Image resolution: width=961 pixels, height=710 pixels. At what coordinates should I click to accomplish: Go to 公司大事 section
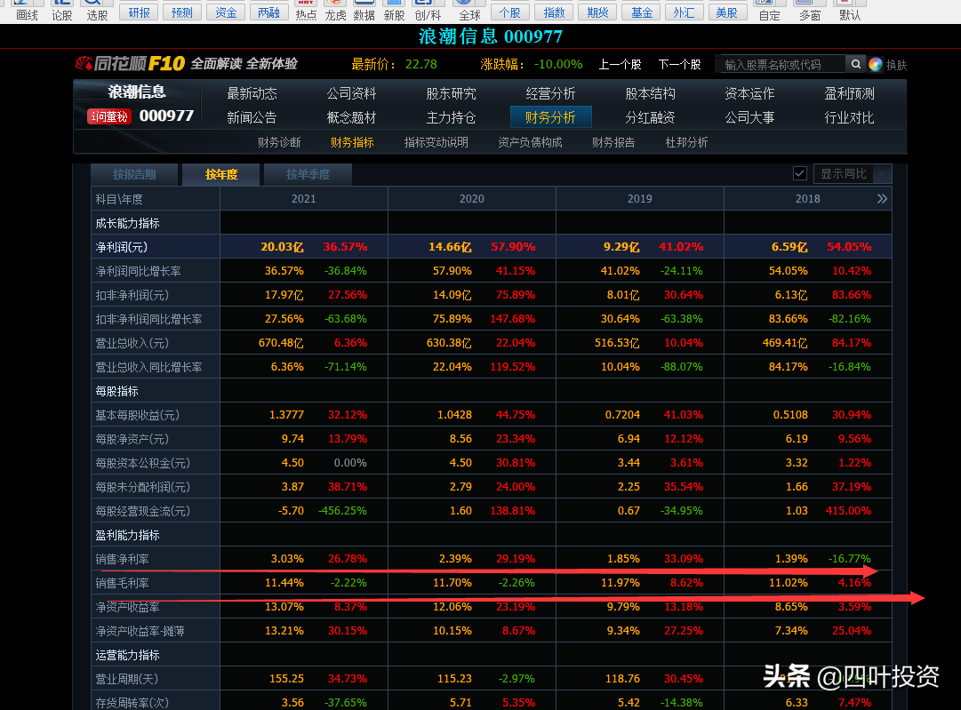point(749,117)
